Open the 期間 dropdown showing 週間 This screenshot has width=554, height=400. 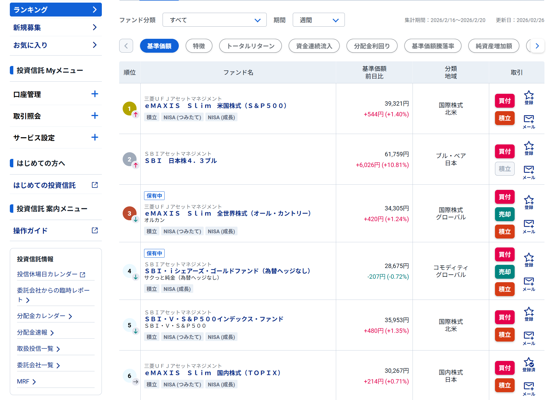(x=318, y=20)
